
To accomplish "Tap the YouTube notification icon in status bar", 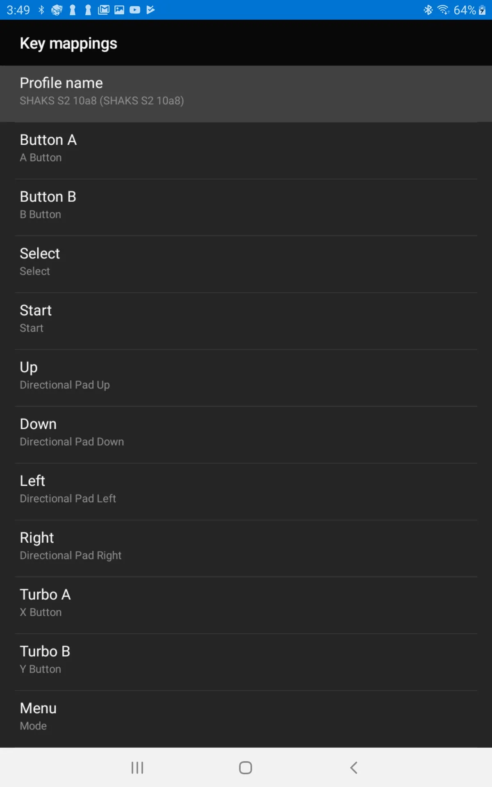I will click(x=135, y=10).
